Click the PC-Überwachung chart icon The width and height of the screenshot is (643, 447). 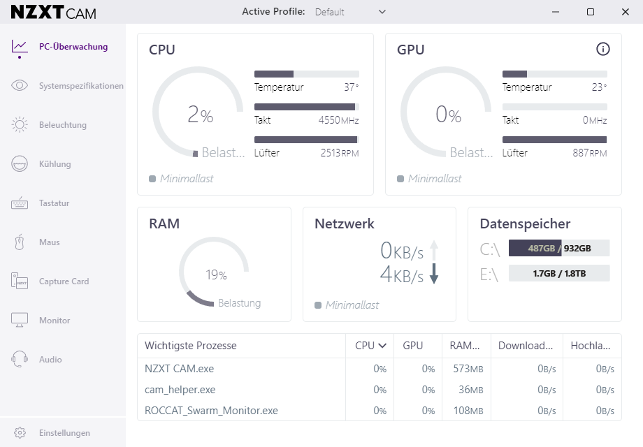coord(20,47)
